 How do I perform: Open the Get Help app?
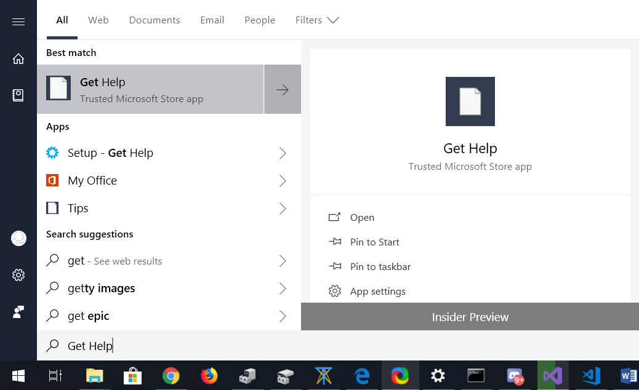point(362,217)
